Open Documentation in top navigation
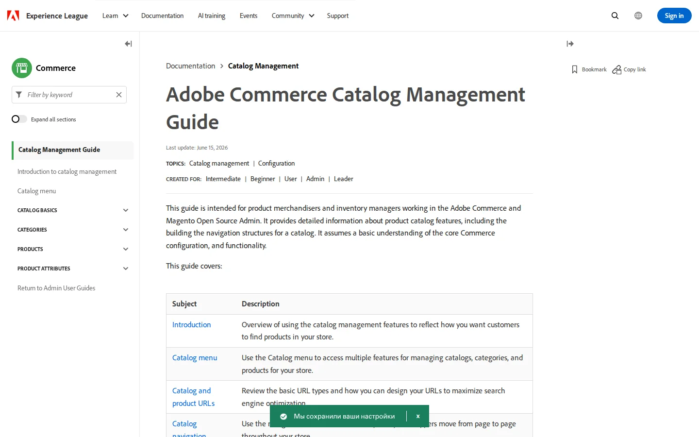 162,16
